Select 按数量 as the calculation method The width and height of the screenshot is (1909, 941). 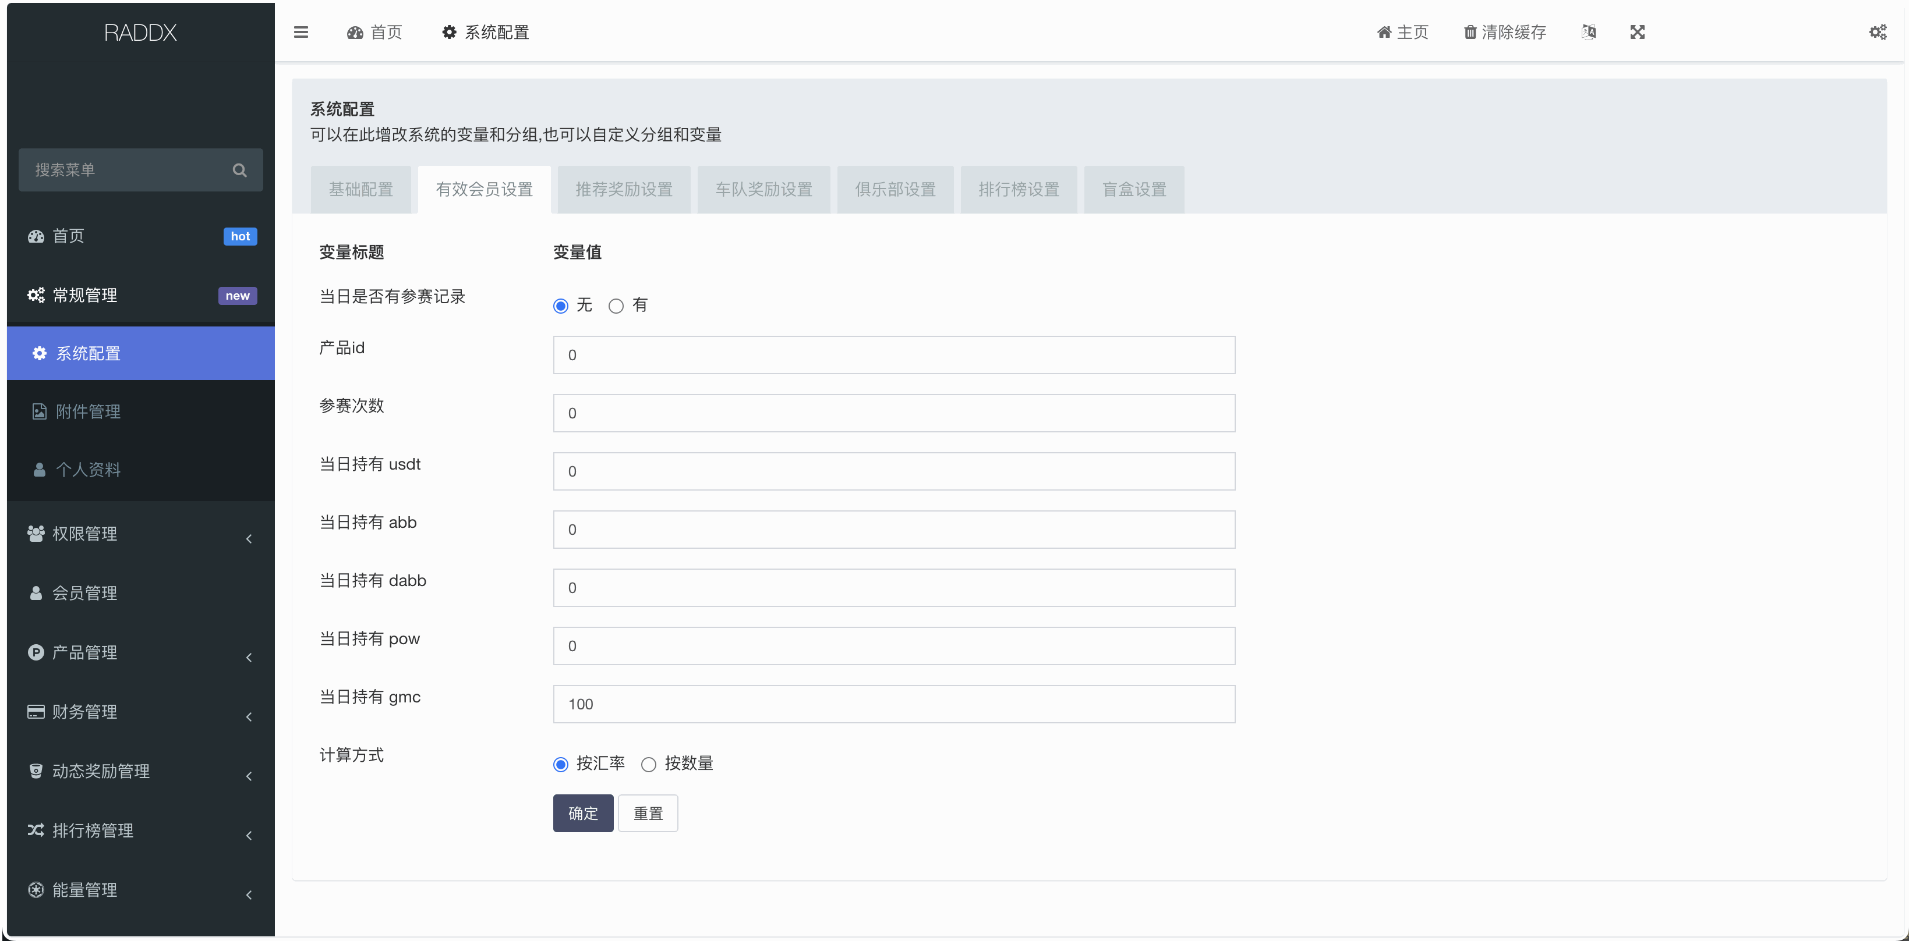click(648, 764)
